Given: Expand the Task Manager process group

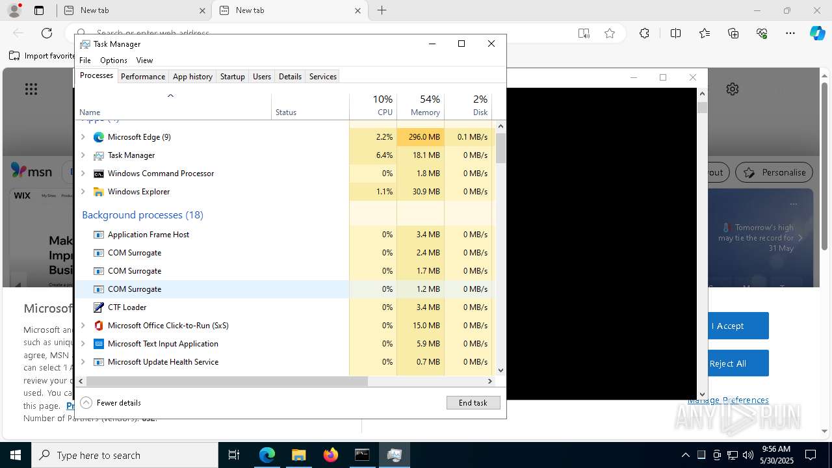Looking at the screenshot, I should pos(83,155).
